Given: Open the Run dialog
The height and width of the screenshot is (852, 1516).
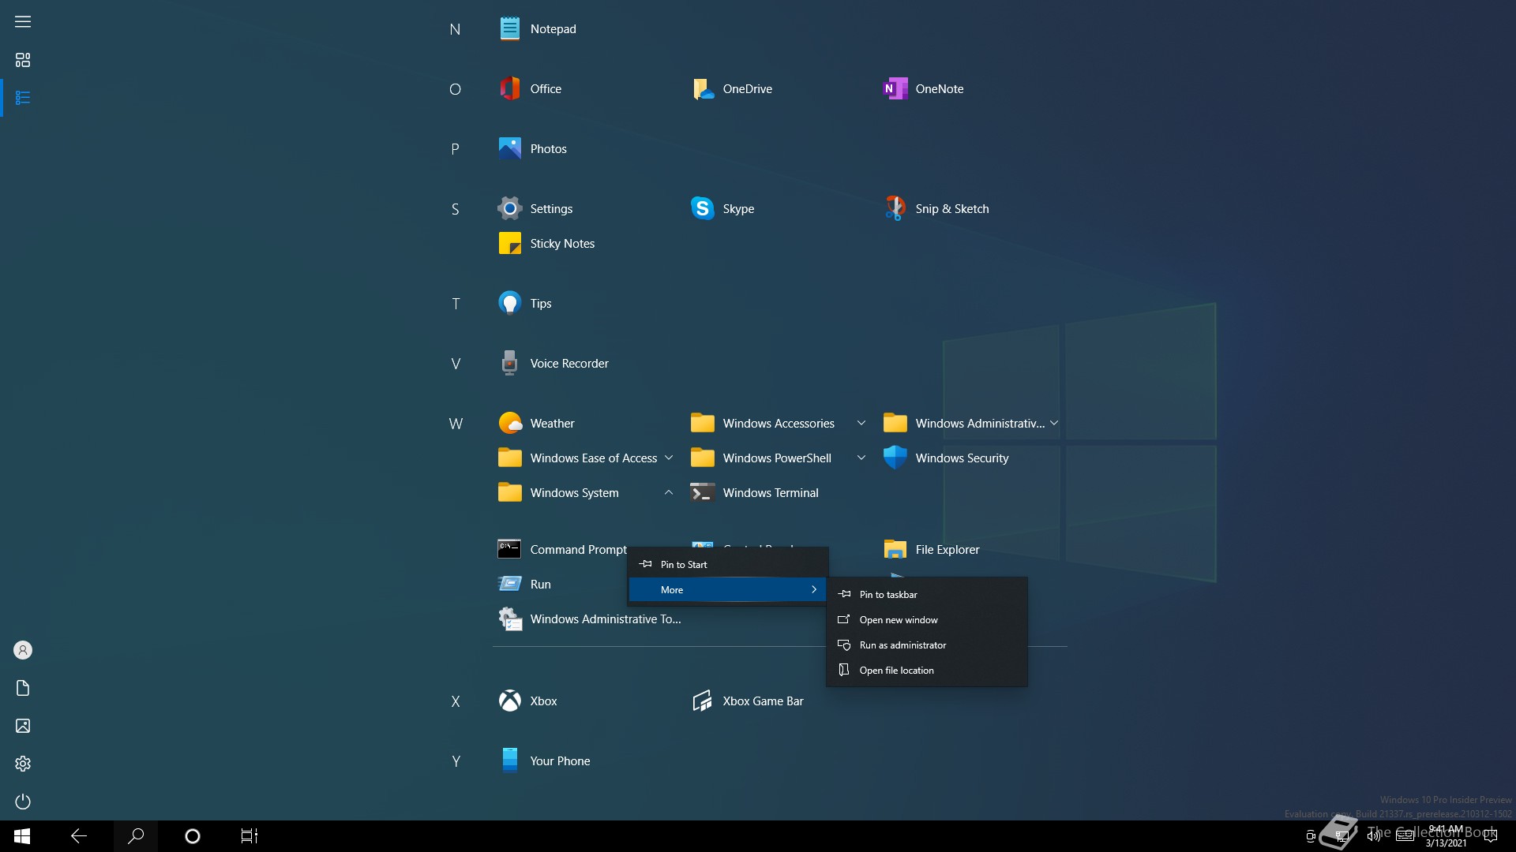Looking at the screenshot, I should pos(524,585).
